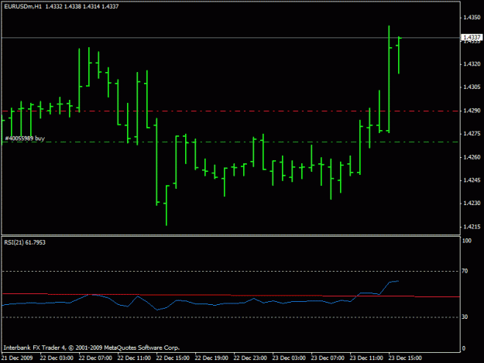
Task: Click the 23 Dec 11:00 time axis label
Action: 366,358
